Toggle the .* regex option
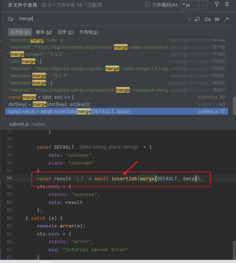Image resolution: width=236 pixels, height=263 pixels. pos(227,19)
